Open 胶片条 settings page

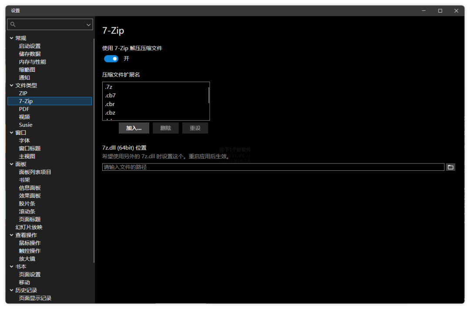pos(27,203)
